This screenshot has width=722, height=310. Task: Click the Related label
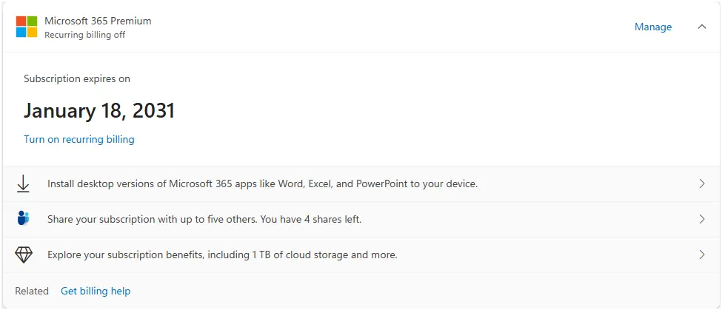[32, 291]
